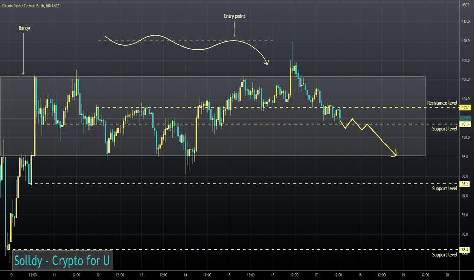Click the 103.1 yellow price tag

(x=465, y=108)
